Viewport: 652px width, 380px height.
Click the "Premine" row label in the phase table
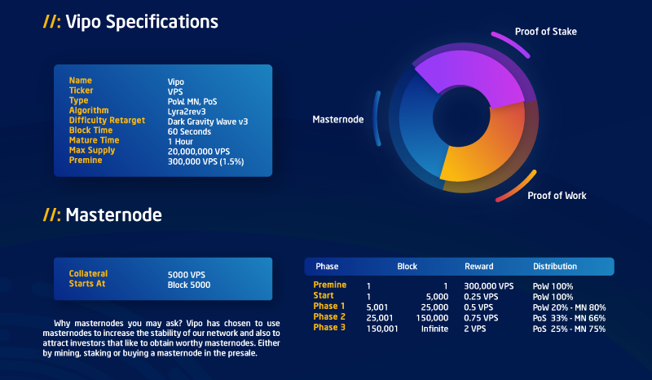point(330,285)
